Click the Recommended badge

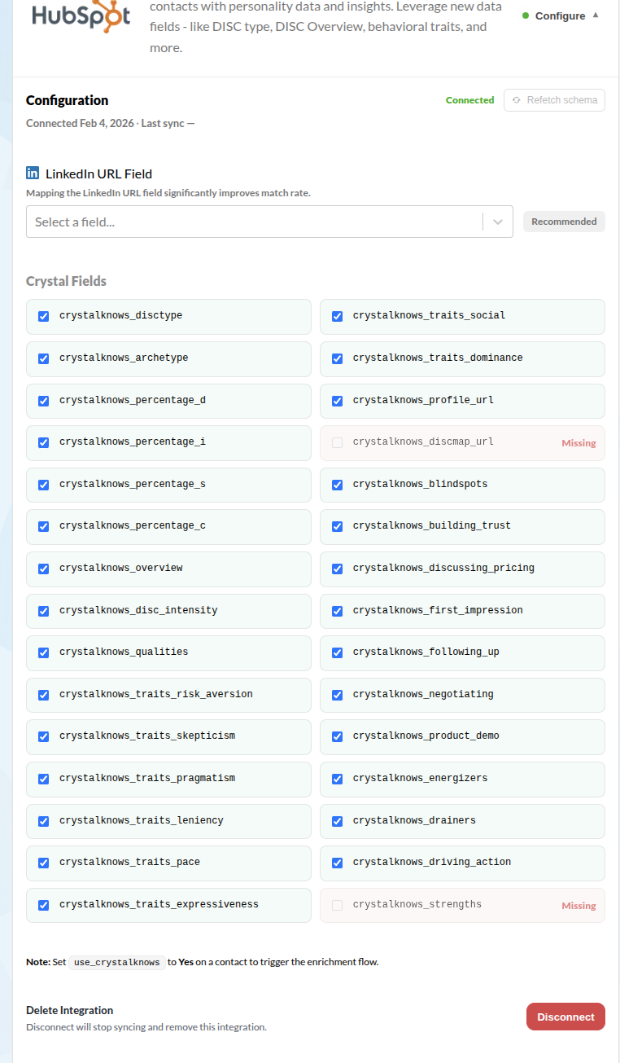564,222
